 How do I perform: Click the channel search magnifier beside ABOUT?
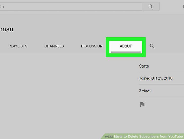152,46
